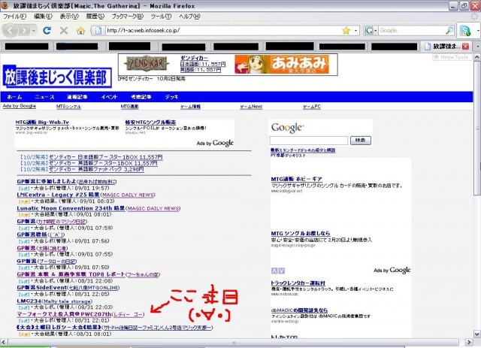Open dbMAGICの開発請負なら ad link
Image resolution: width=481 pixels, height=348 pixels.
[299, 310]
